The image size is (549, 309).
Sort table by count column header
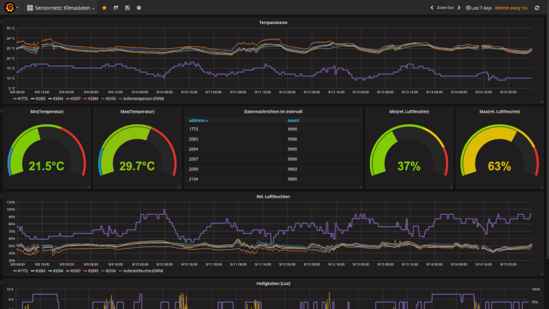pyautogui.click(x=293, y=121)
